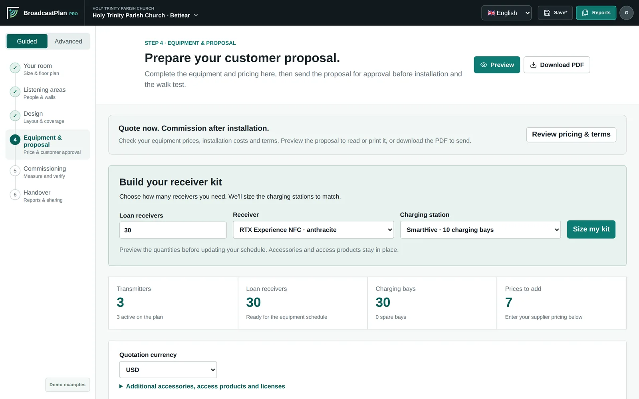Screen dimensions: 639x399
Task: Open the Reports button
Action: coord(596,13)
